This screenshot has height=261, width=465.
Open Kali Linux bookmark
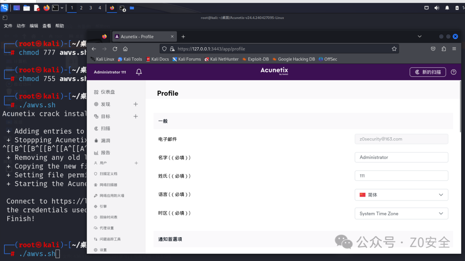[x=102, y=59]
